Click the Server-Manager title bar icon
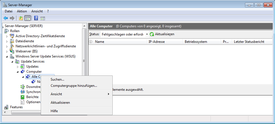 5,5
